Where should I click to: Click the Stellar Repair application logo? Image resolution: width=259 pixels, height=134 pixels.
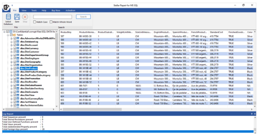coord(6,7)
